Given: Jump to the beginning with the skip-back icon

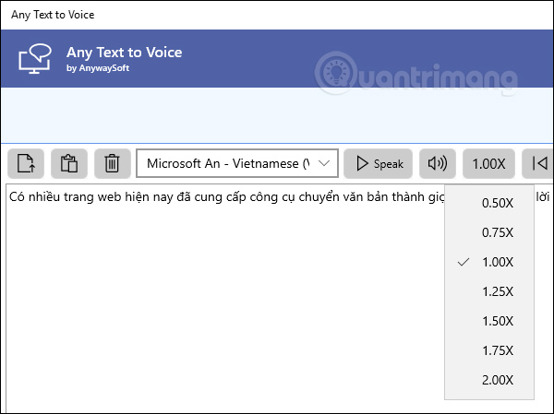Looking at the screenshot, I should click(x=538, y=163).
